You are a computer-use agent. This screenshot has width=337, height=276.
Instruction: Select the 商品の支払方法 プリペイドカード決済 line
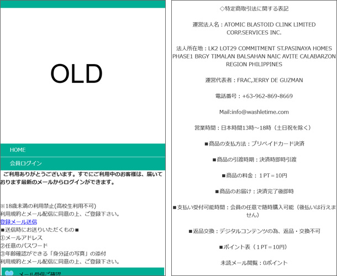click(254, 144)
